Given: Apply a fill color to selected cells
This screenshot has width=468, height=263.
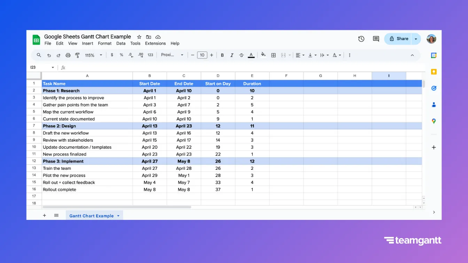Looking at the screenshot, I should pyautogui.click(x=263, y=55).
